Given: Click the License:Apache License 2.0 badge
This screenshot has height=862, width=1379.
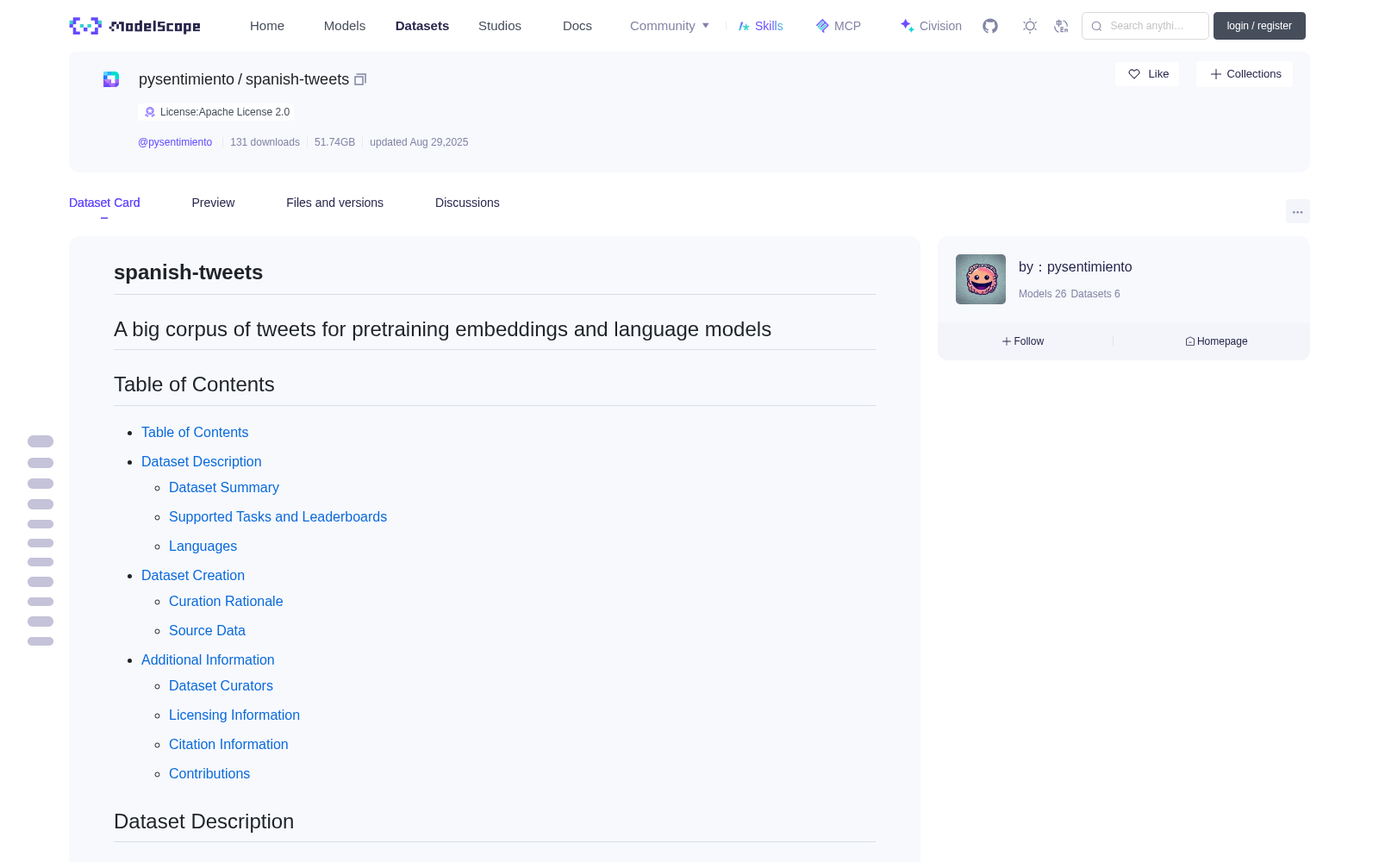Looking at the screenshot, I should pos(216,112).
